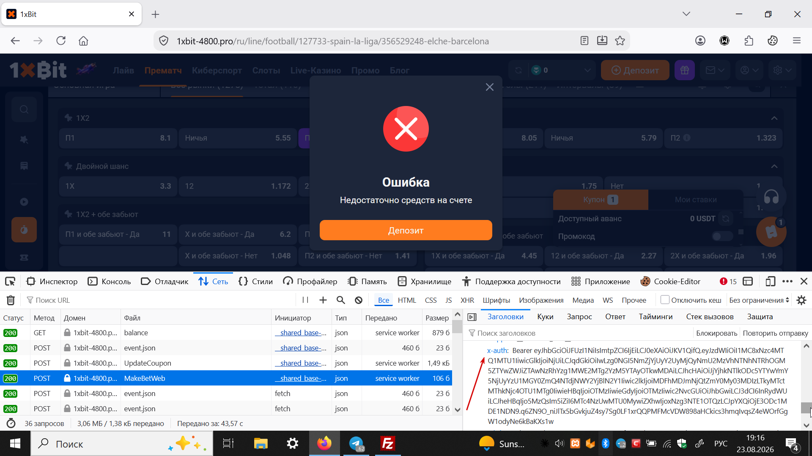Open the Firefox application menu
Viewport: 812px width, 456px height.
(797, 41)
